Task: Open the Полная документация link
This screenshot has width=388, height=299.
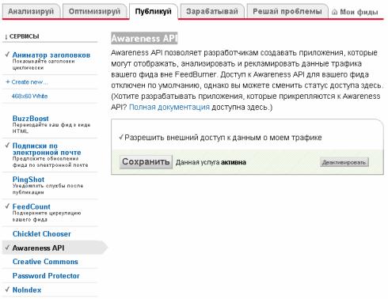Action: point(169,108)
